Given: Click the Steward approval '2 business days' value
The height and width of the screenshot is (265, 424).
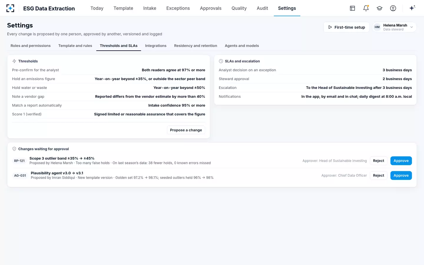Looking at the screenshot, I should (x=397, y=79).
